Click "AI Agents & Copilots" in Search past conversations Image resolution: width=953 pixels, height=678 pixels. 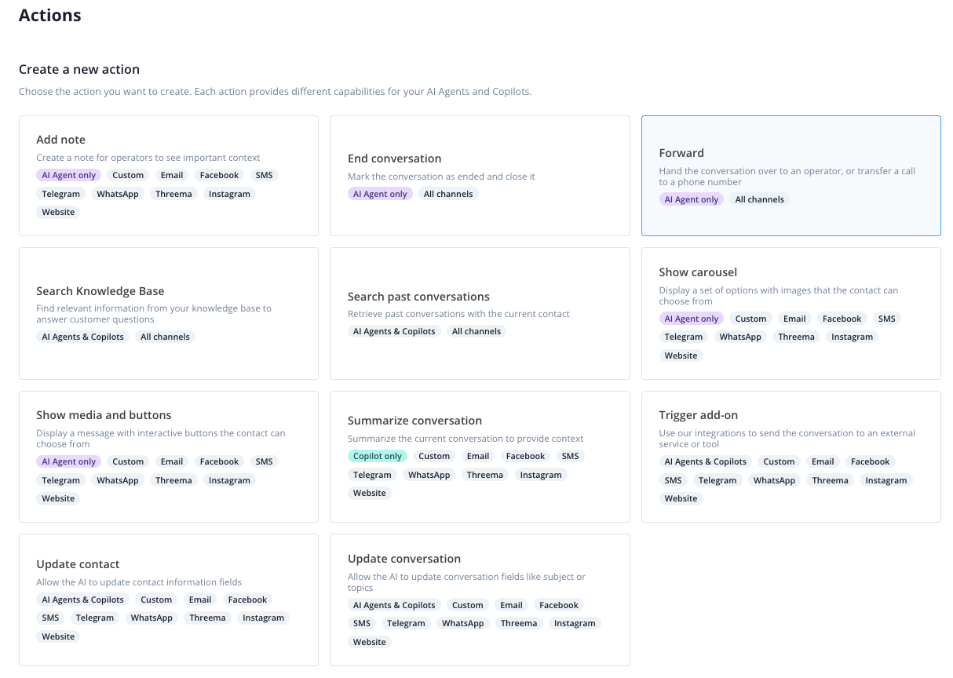coord(394,331)
